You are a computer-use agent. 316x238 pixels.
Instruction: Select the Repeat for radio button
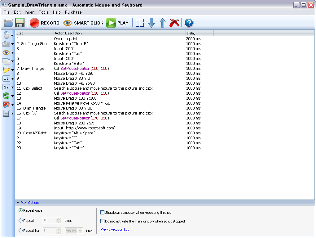tap(20, 230)
